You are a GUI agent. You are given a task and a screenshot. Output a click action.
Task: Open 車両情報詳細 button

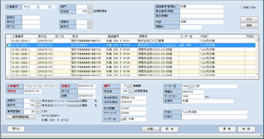click(x=20, y=117)
